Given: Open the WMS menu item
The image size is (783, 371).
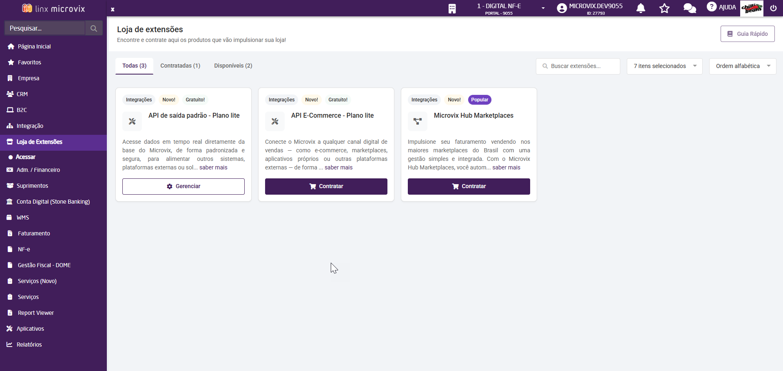Looking at the screenshot, I should (53, 217).
